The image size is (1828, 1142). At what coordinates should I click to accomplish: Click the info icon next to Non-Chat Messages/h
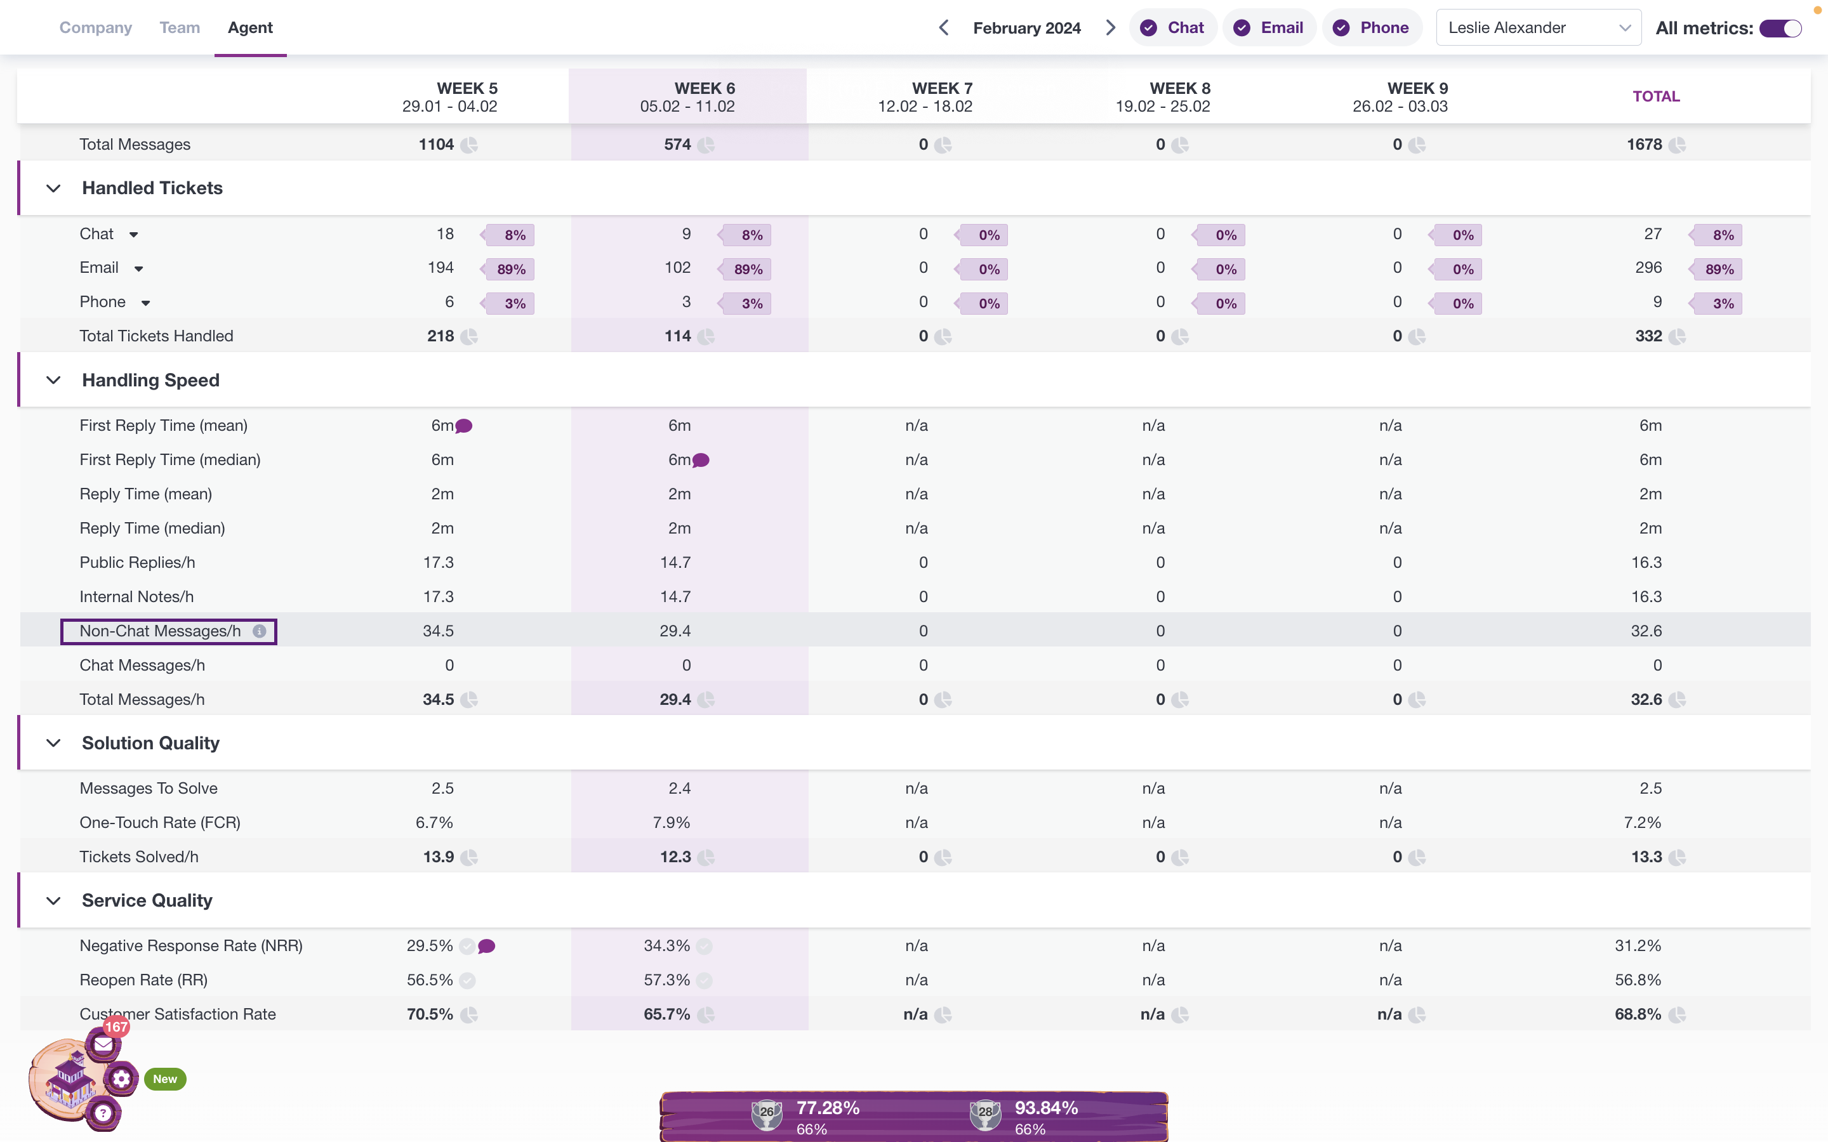pyautogui.click(x=259, y=631)
